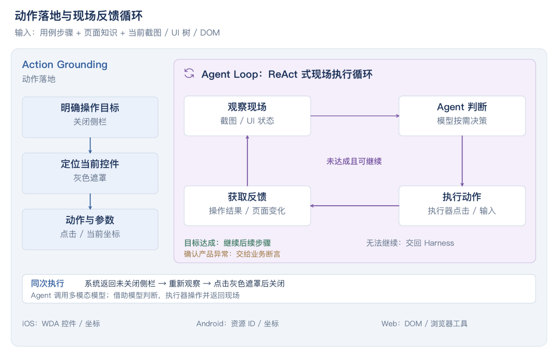Click the purple "未达成且可继续" label

coord(354,161)
